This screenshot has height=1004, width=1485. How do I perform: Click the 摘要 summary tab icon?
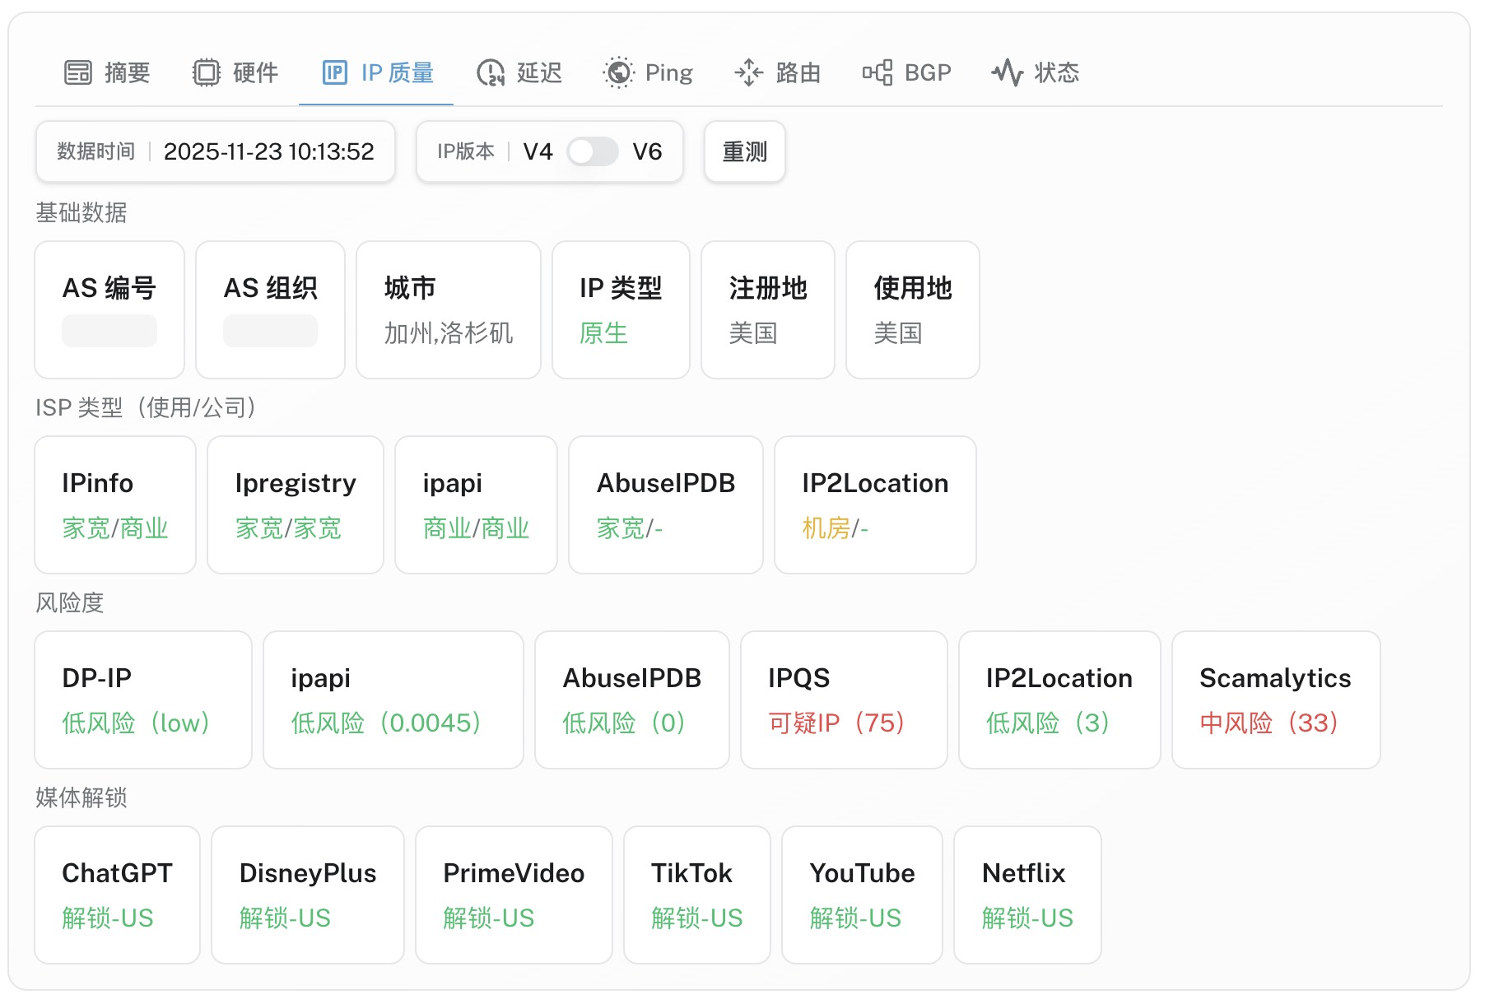click(78, 72)
